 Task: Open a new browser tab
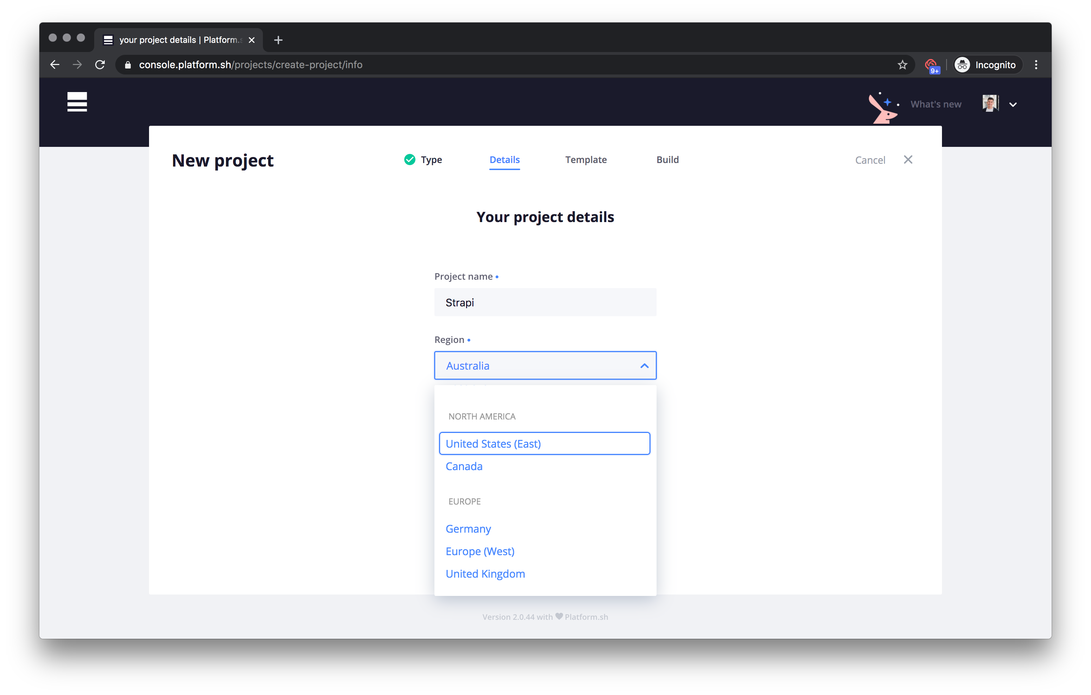(278, 40)
